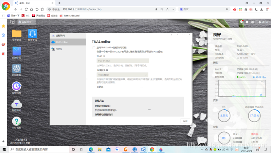Click the scissors screenshot icon in the browser toolbar
271x153 pixels.
tap(246, 9)
